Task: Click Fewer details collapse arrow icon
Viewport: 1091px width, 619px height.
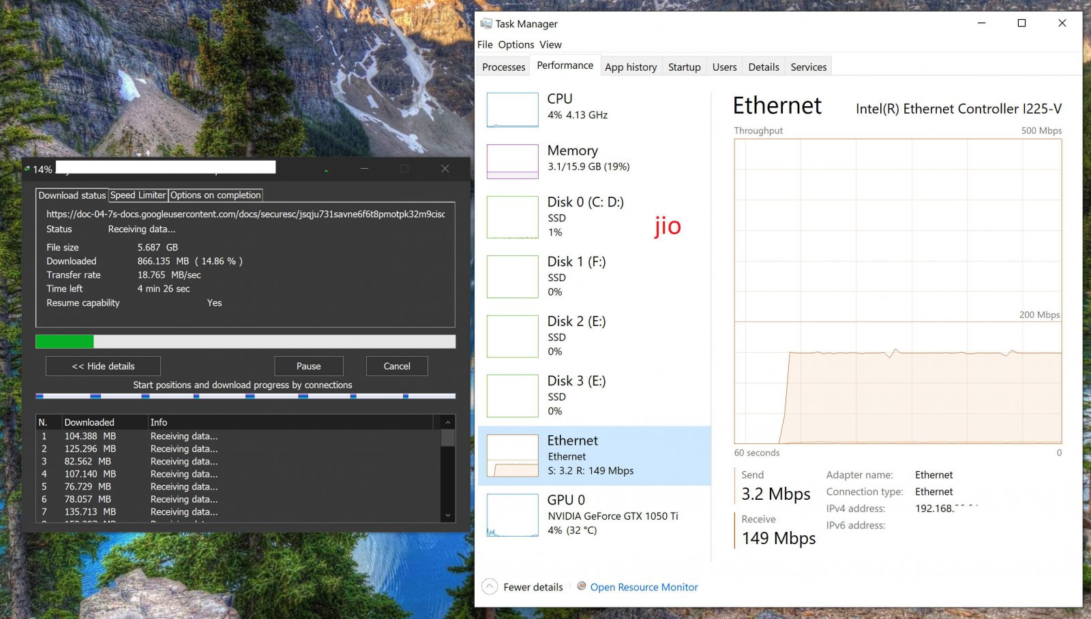Action: 489,586
